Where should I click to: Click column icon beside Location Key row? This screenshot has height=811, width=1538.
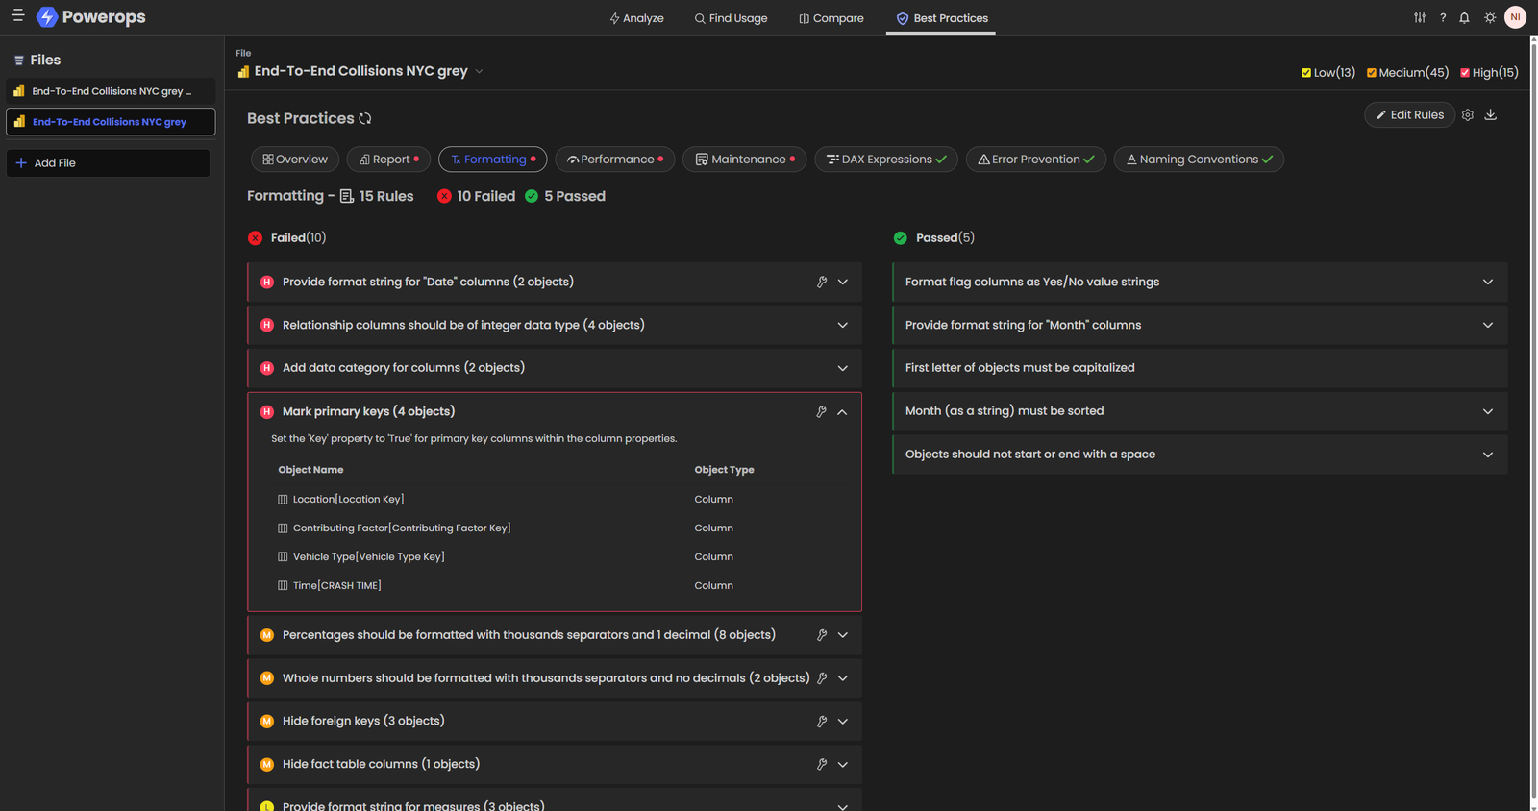point(283,499)
